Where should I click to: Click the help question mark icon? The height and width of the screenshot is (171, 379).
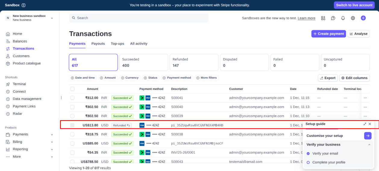click(x=333, y=18)
